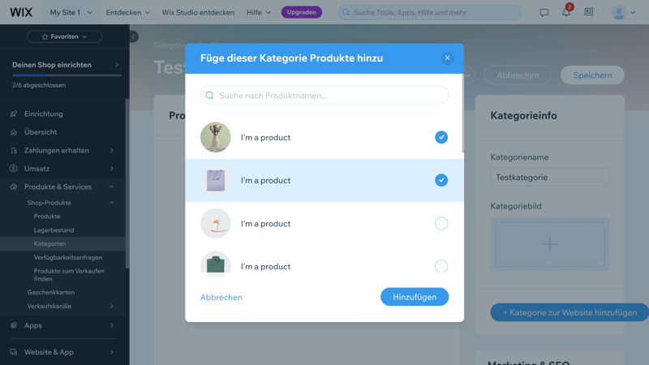The image size is (649, 365).
Task: Check the third product checkbox
Action: pyautogui.click(x=441, y=223)
